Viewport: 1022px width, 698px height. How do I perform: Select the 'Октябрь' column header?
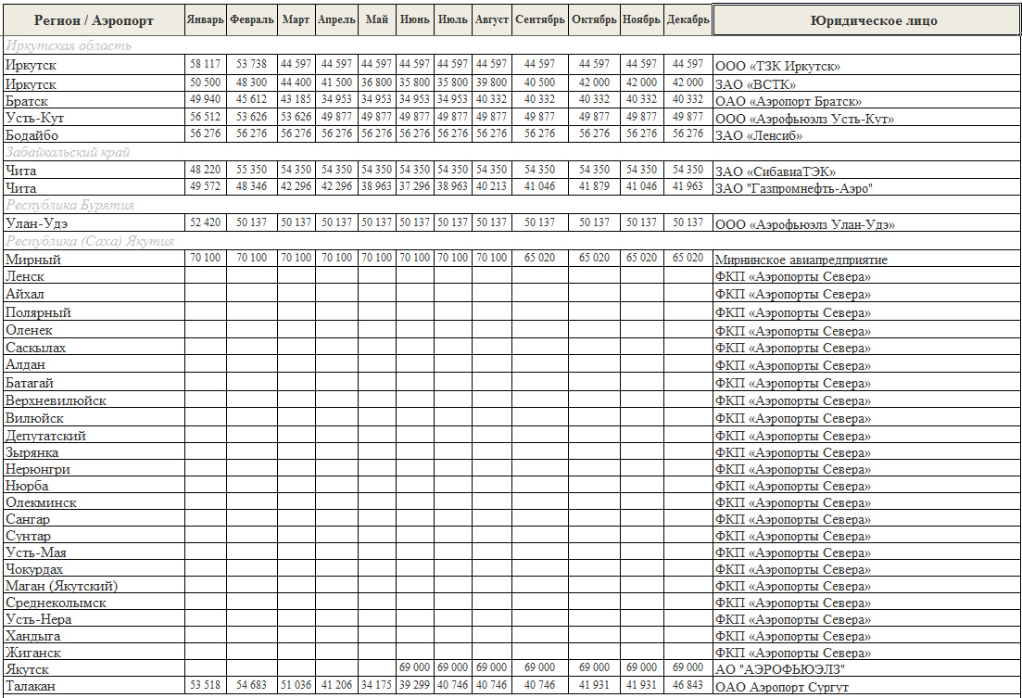coord(594,20)
